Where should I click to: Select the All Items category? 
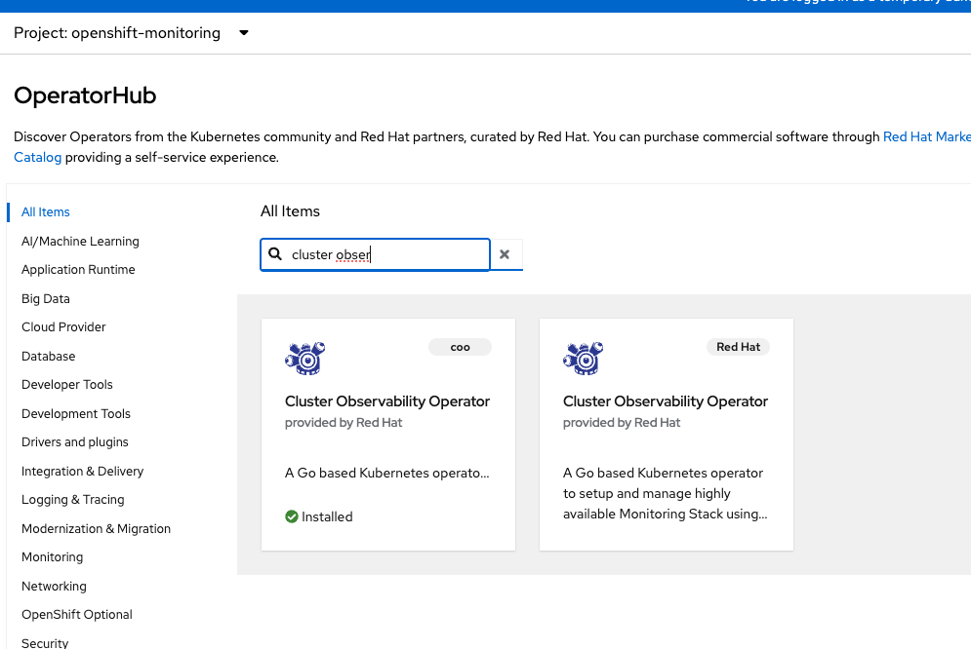coord(46,212)
